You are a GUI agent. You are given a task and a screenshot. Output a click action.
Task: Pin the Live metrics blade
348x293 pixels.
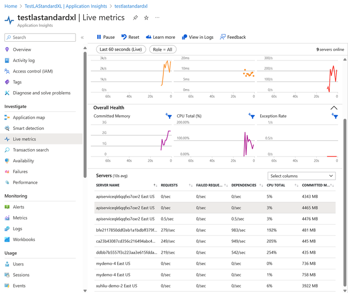click(x=135, y=18)
